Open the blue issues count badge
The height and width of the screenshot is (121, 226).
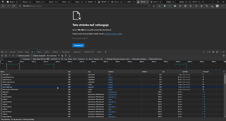(x=208, y=52)
